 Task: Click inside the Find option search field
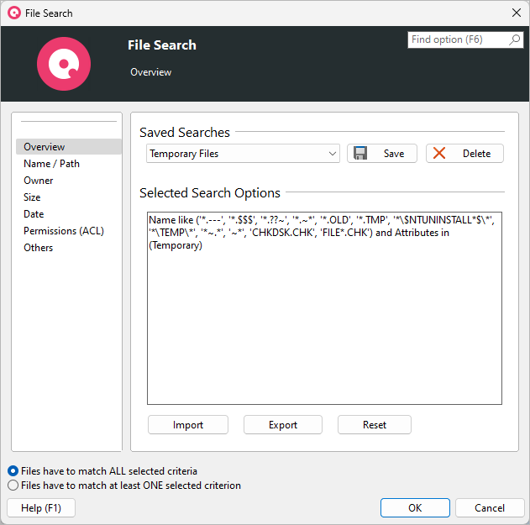(458, 39)
